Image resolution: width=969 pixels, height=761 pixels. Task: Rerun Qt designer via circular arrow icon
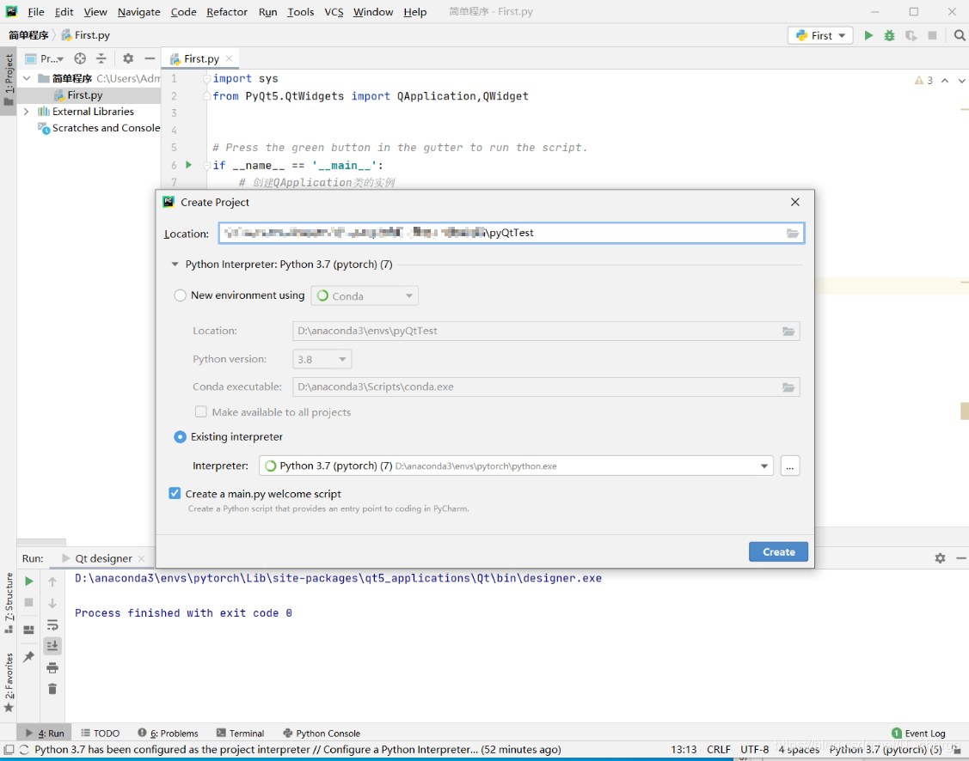[x=28, y=581]
